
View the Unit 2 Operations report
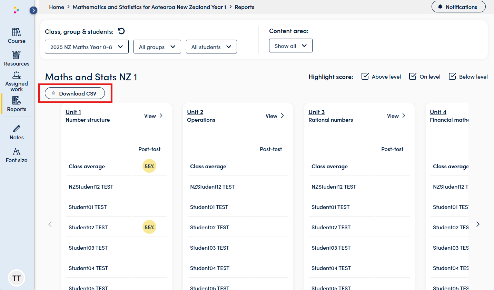coord(275,116)
